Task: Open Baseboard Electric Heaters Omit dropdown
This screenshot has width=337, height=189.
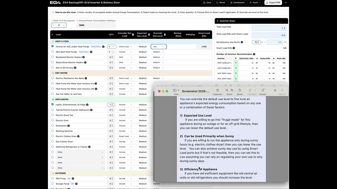Action: point(126,57)
